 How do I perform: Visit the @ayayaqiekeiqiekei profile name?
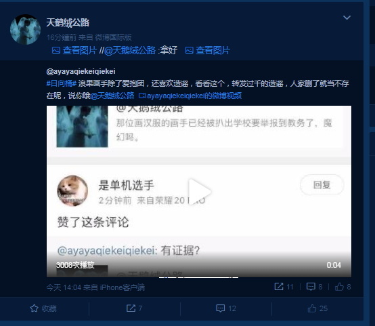(x=81, y=71)
